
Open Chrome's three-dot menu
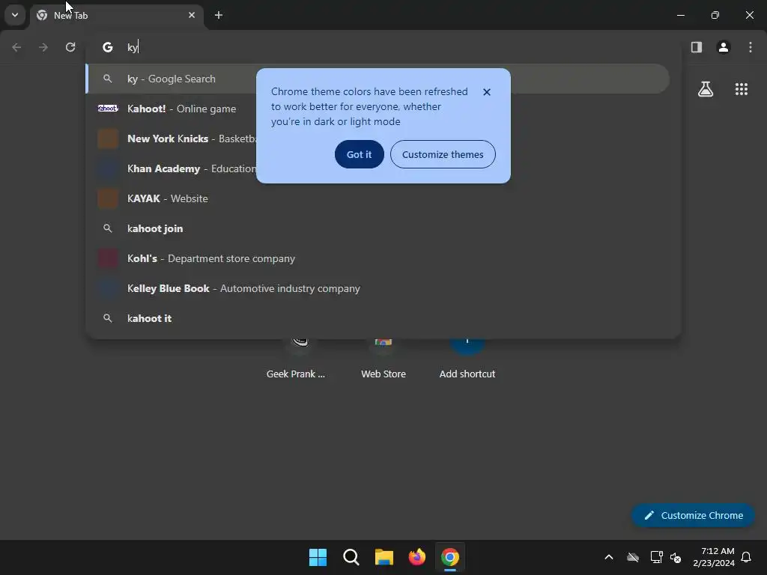751,47
